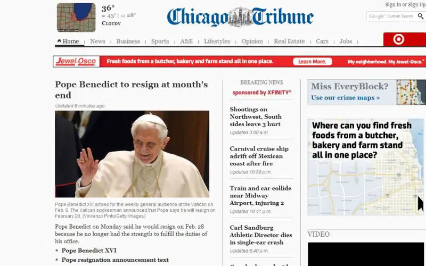Click 'Updated 6 minutes ago' text
The width and height of the screenshot is (426, 266).
(x=79, y=106)
